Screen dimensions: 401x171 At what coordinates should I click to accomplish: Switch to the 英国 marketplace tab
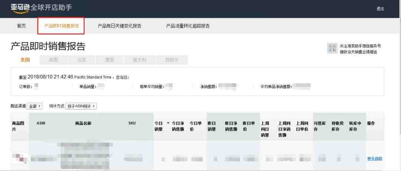(53, 60)
